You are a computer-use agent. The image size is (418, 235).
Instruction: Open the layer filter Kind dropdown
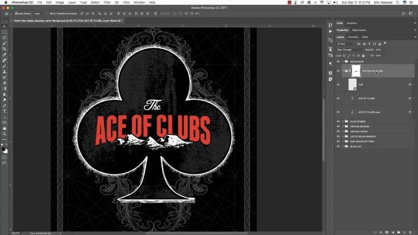346,44
